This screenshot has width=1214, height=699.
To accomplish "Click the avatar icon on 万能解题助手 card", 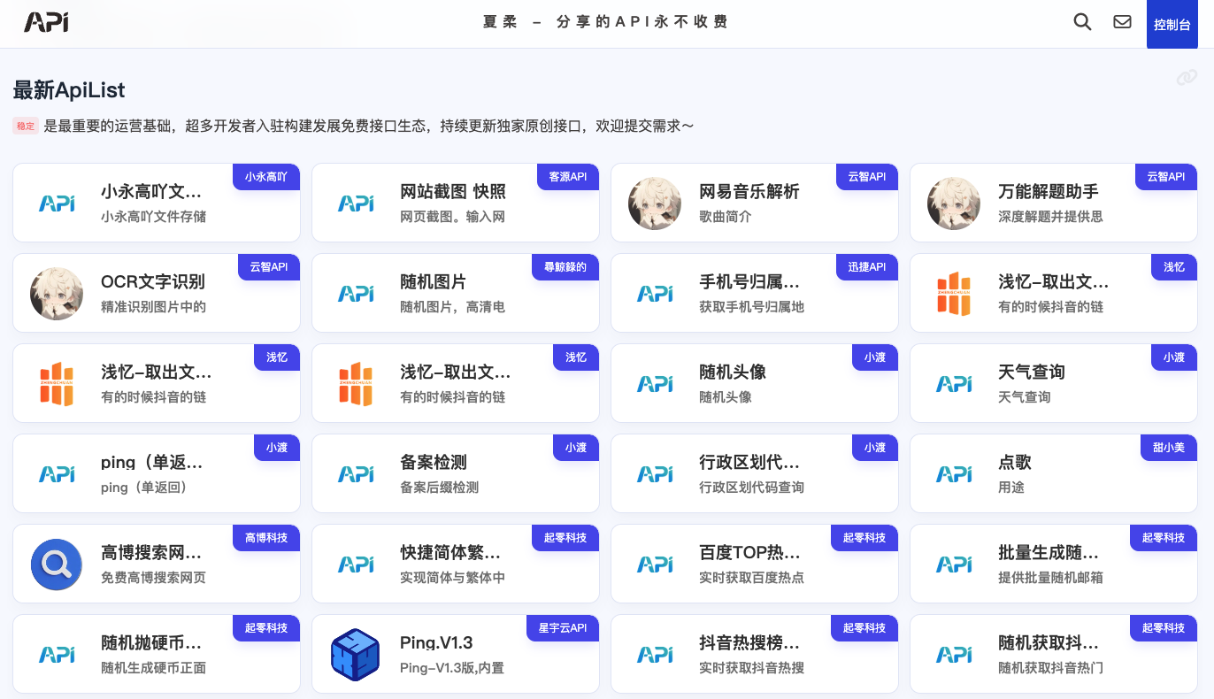I will click(x=954, y=204).
